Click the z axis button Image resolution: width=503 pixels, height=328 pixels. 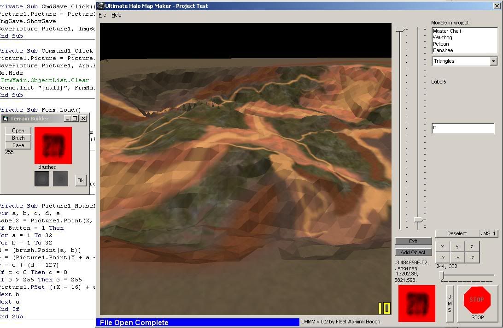[x=472, y=247]
